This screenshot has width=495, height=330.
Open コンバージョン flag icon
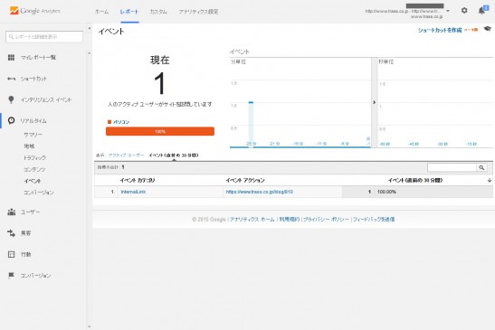pos(12,276)
